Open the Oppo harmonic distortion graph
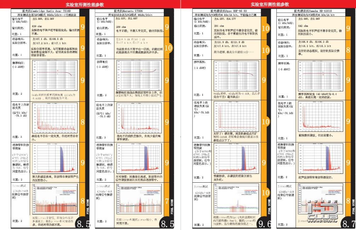 tap(236, 117)
